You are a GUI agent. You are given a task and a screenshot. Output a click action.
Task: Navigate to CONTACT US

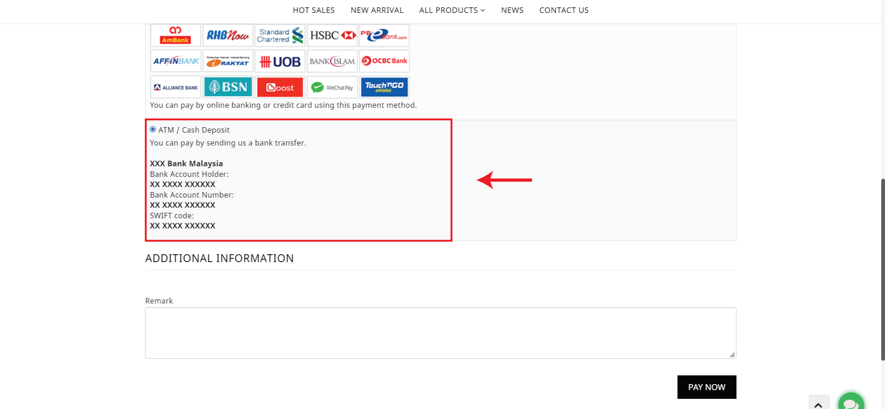(564, 10)
